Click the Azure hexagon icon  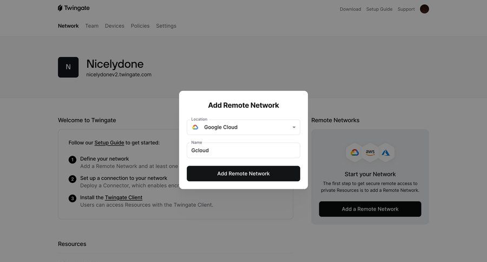click(x=385, y=152)
